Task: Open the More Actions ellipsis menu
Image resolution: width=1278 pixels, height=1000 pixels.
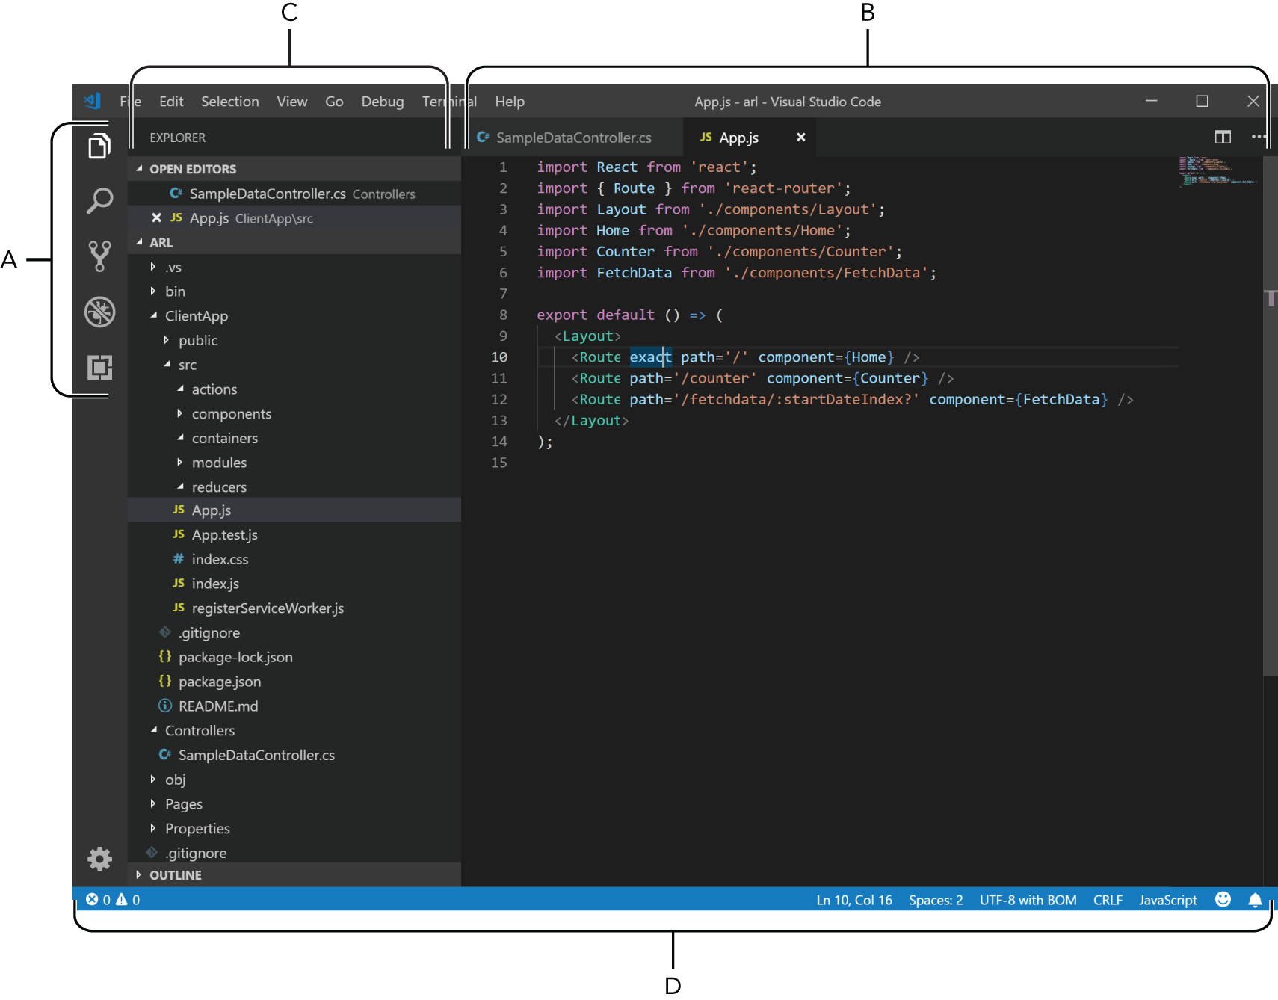Action: (1259, 137)
